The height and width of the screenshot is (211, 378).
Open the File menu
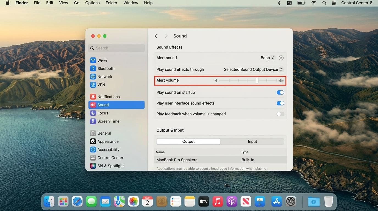(37, 3)
